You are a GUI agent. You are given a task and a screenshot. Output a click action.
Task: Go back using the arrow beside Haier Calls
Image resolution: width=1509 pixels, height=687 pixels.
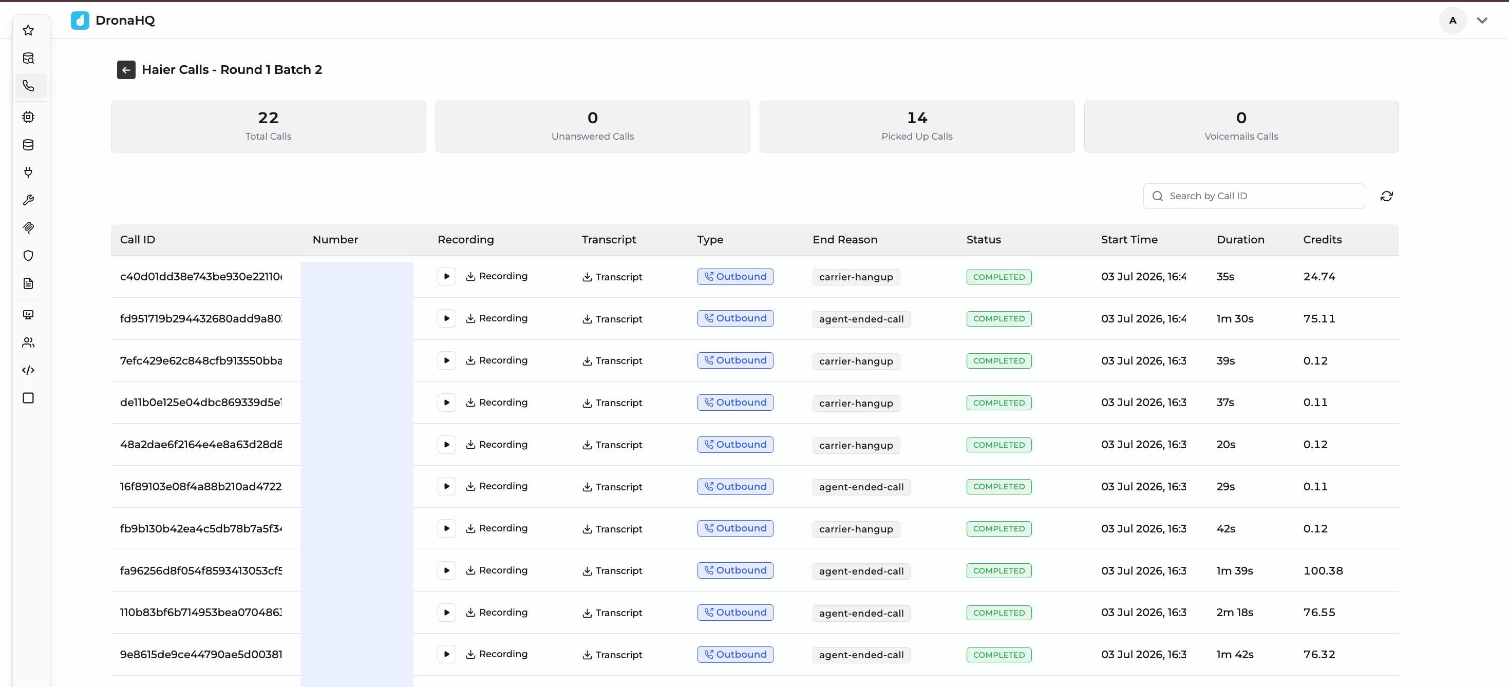coord(126,70)
